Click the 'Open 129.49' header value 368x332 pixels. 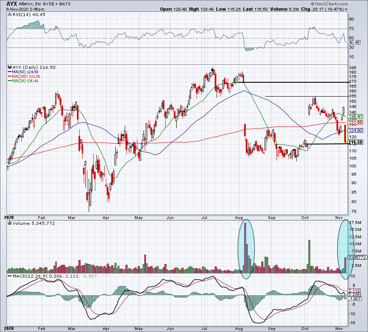coord(173,9)
